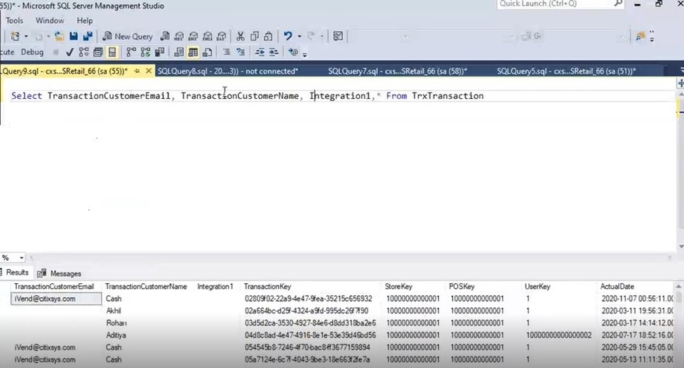The width and height of the screenshot is (684, 368).
Task: Click the Paste clipboard icon
Action: point(269,36)
